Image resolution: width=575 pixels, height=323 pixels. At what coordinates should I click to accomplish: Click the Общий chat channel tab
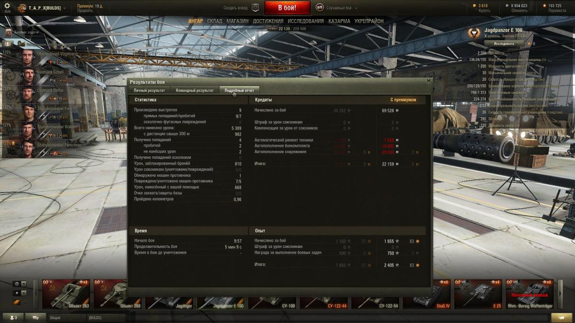[x=66, y=317]
